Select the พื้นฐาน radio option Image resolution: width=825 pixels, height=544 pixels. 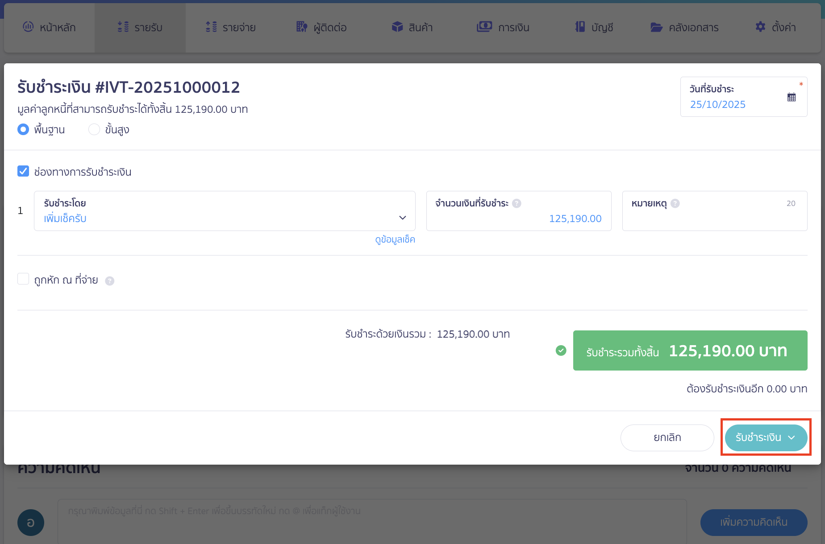pyautogui.click(x=23, y=129)
